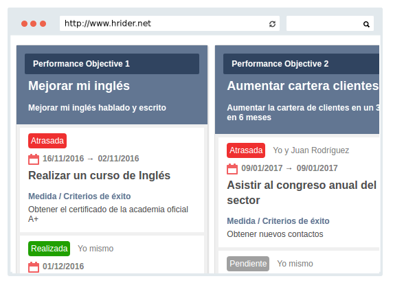Click the date range 09/01/2017 → 09/01/2017
The height and width of the screenshot is (283, 393).
[289, 168]
